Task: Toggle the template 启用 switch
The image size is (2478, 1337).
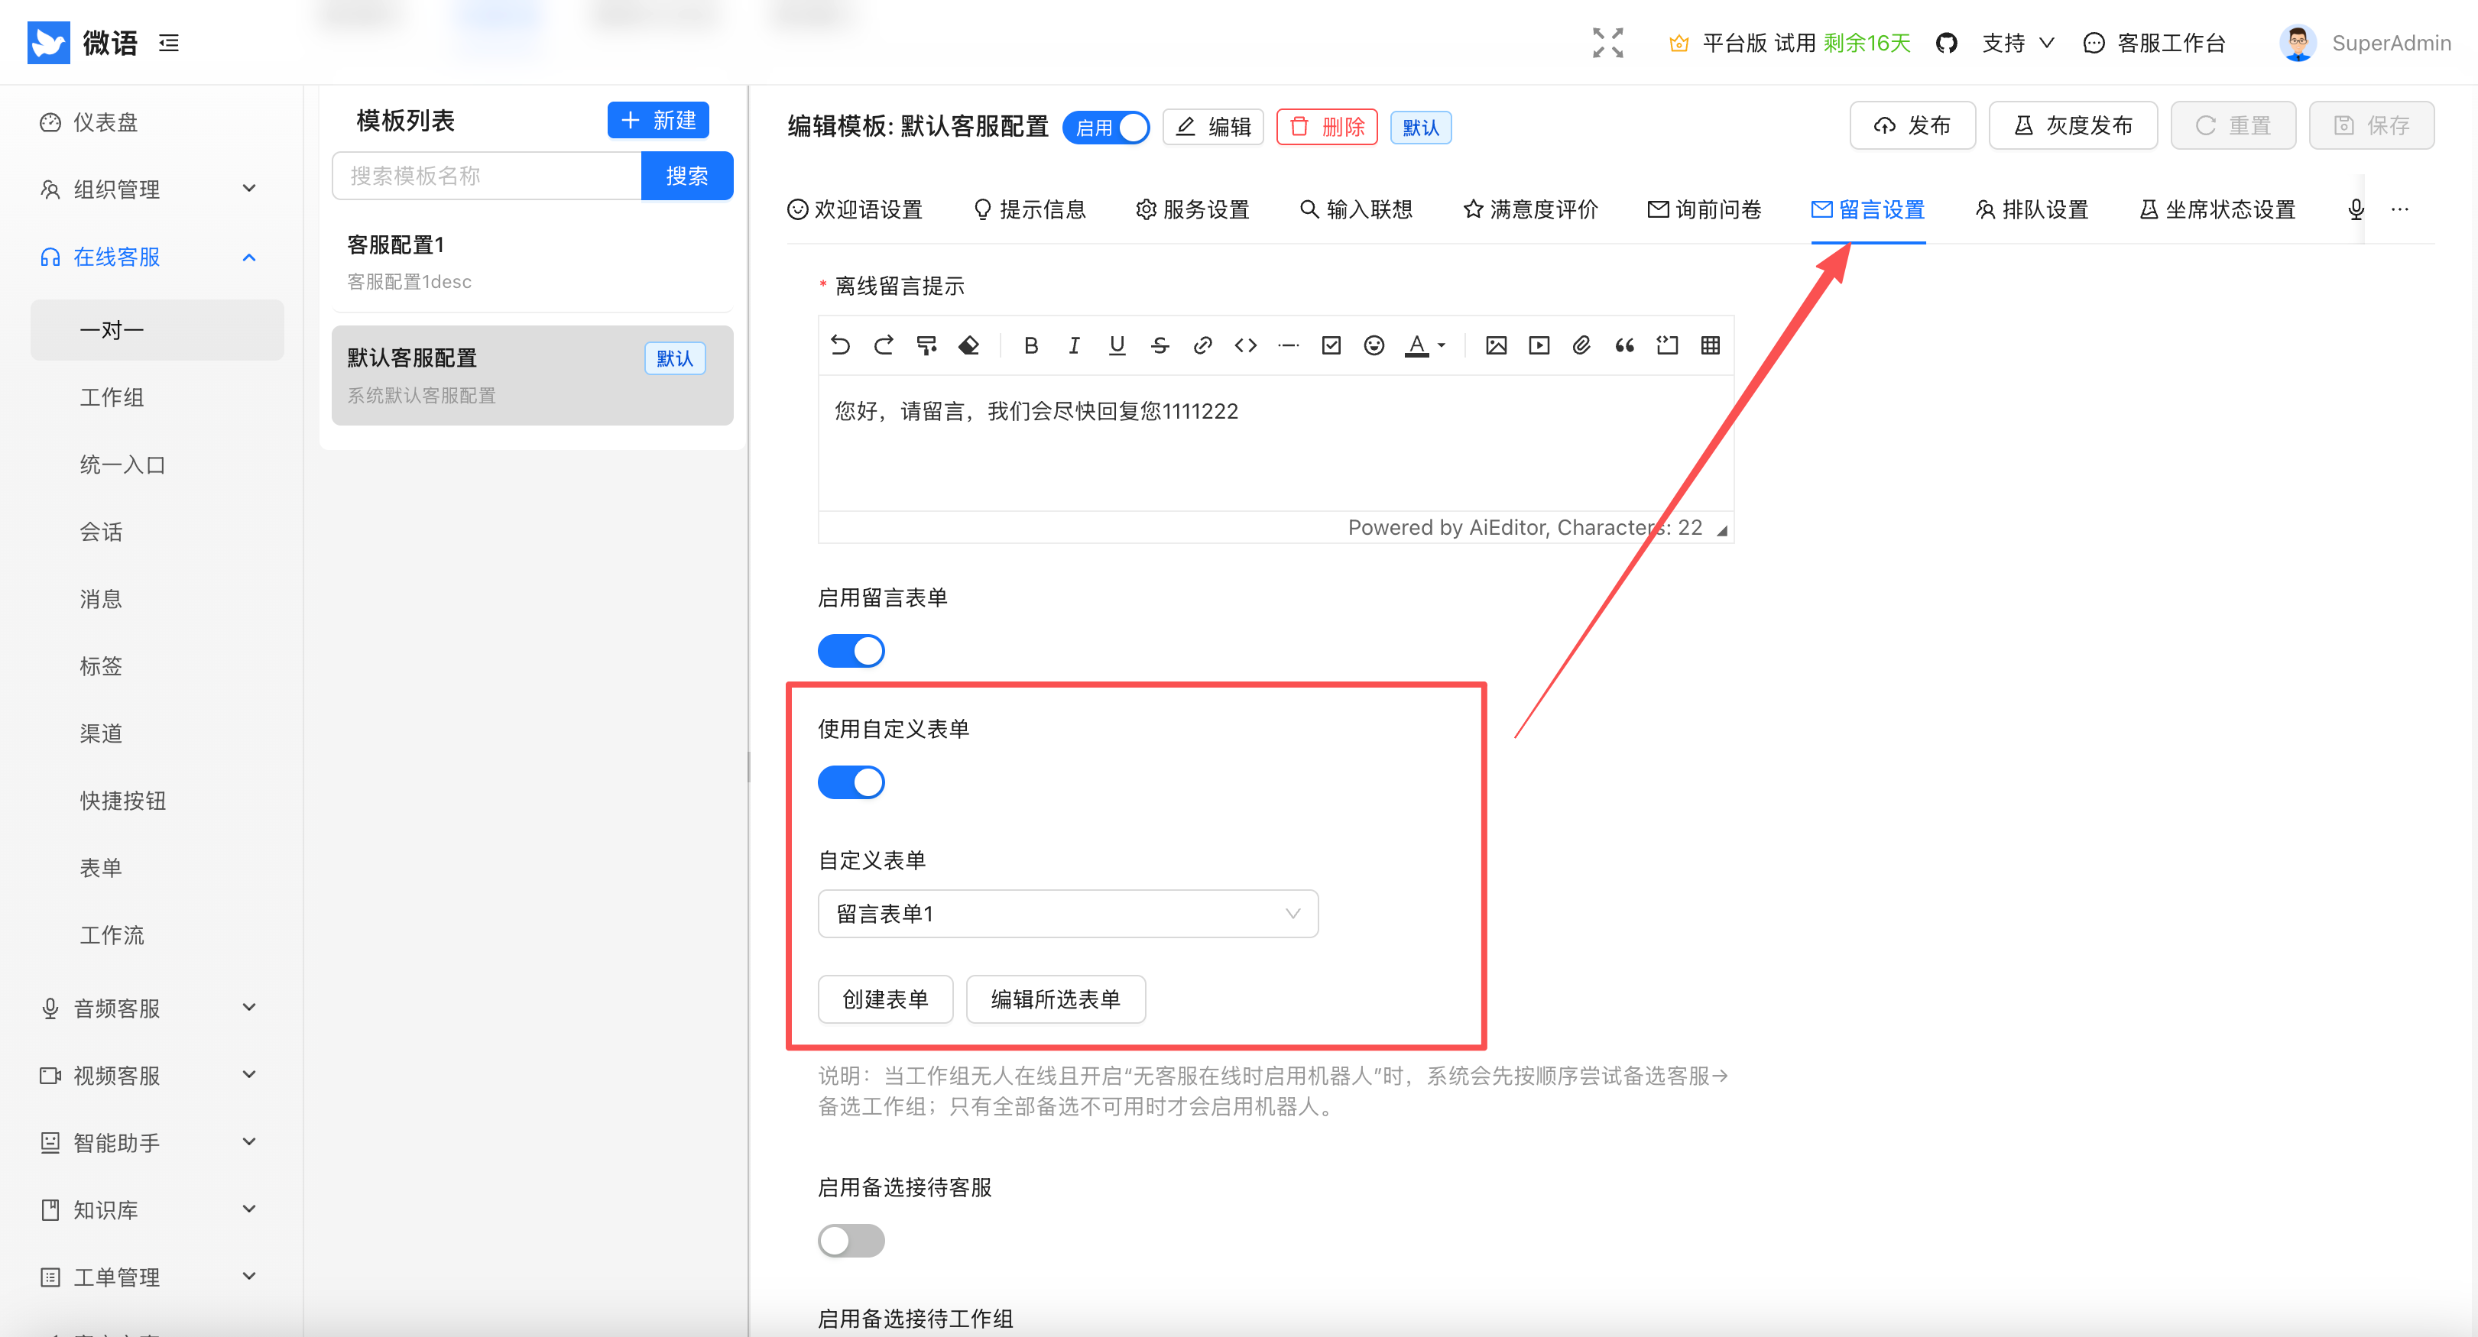Action: click(x=1106, y=127)
